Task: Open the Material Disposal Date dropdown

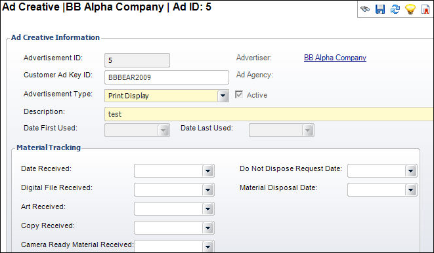Action: pyautogui.click(x=411, y=190)
